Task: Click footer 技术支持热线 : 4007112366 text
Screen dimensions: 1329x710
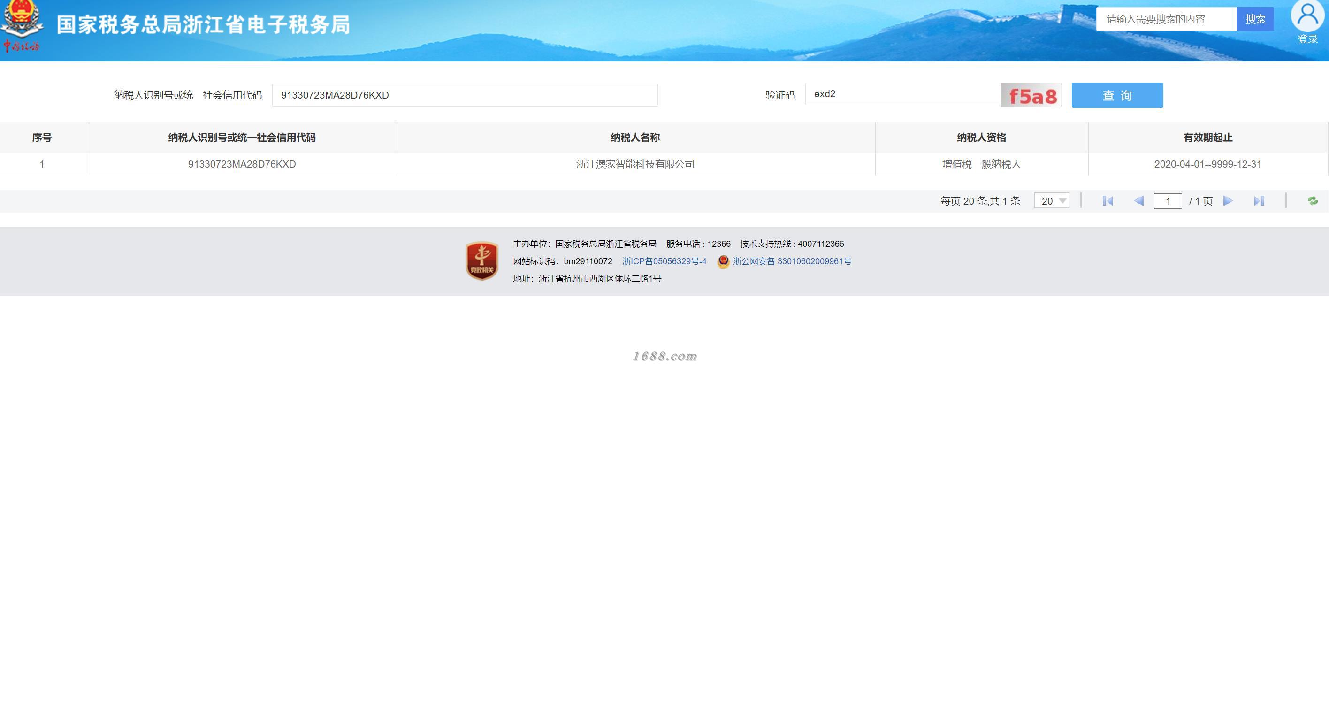Action: (792, 244)
